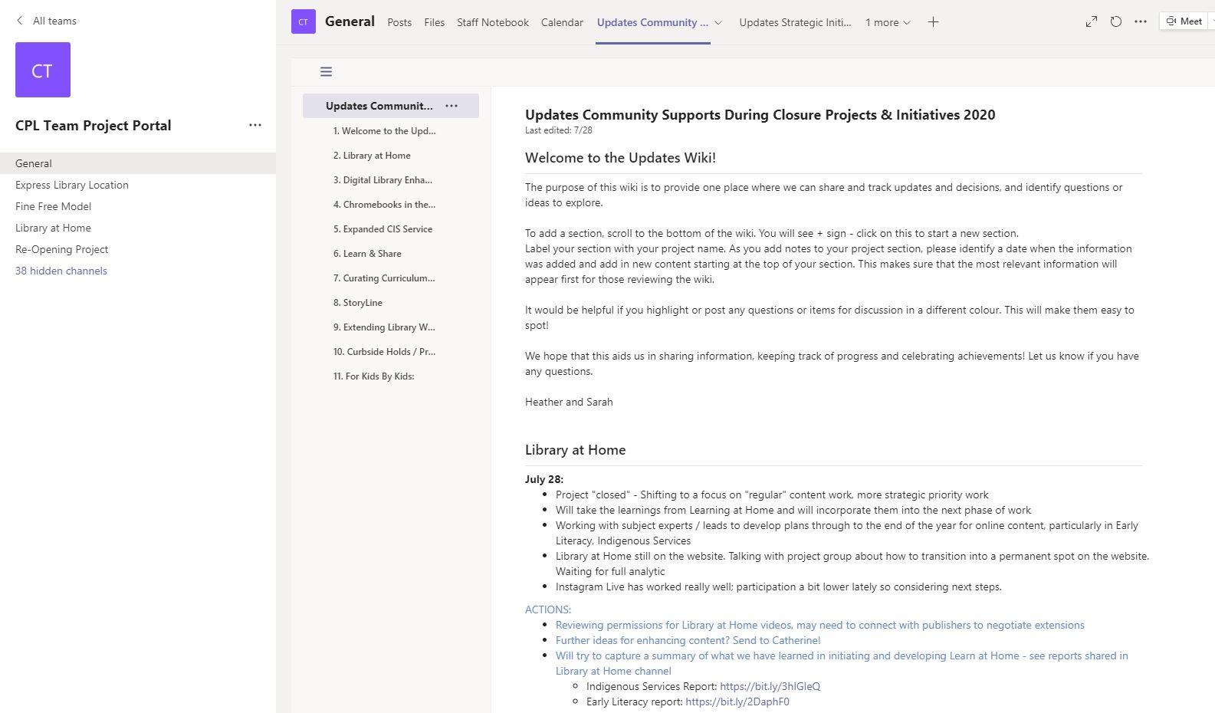Jump to section 8. StoryLine
The image size is (1215, 713).
pyautogui.click(x=358, y=303)
